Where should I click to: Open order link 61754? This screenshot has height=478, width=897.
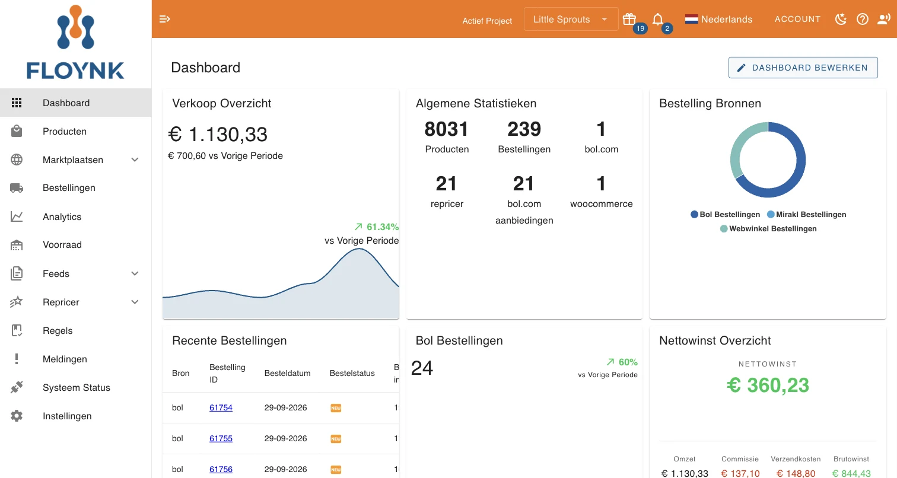coord(221,407)
